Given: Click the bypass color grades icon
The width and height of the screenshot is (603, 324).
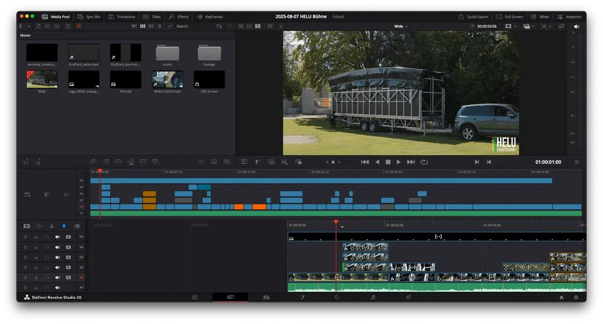Looking at the screenshot, I should click(561, 26).
